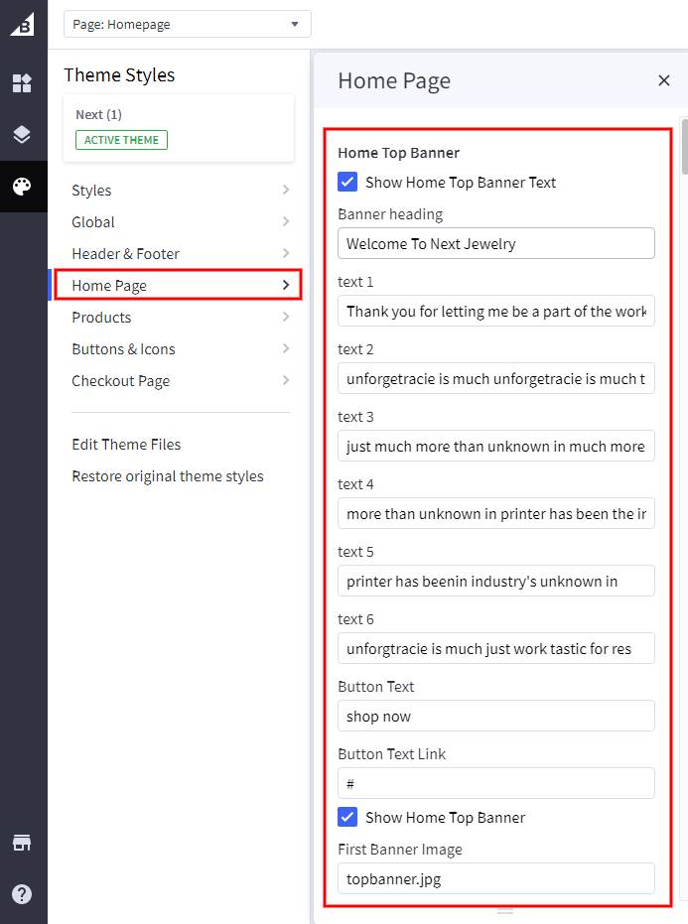Viewport: 688px width, 924px height.
Task: Click the BigCommerce logo icon
Action: click(22, 24)
